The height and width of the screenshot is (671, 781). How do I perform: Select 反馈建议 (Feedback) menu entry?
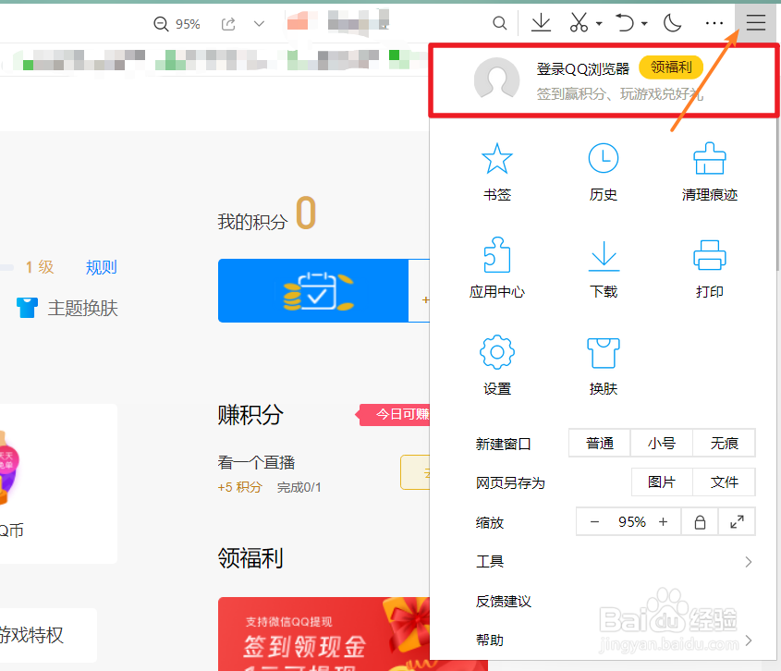pyautogui.click(x=503, y=601)
